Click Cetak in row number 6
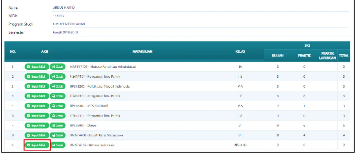Image resolution: width=356 pixels, height=154 pixels. click(58, 115)
